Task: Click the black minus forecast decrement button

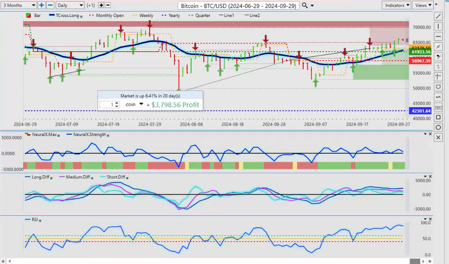Action: click(108, 5)
